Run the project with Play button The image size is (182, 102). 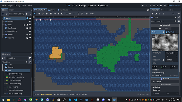(143, 6)
